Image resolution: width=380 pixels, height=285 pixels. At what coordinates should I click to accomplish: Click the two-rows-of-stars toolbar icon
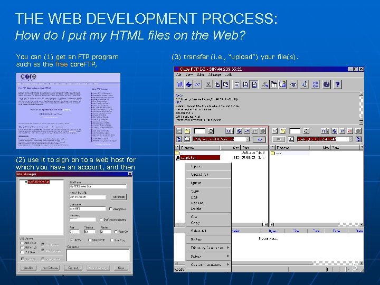(315, 84)
